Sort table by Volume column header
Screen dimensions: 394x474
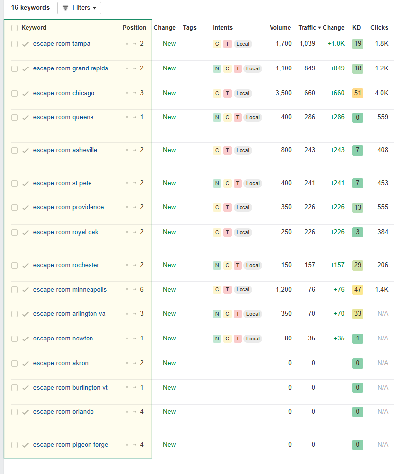pos(280,28)
